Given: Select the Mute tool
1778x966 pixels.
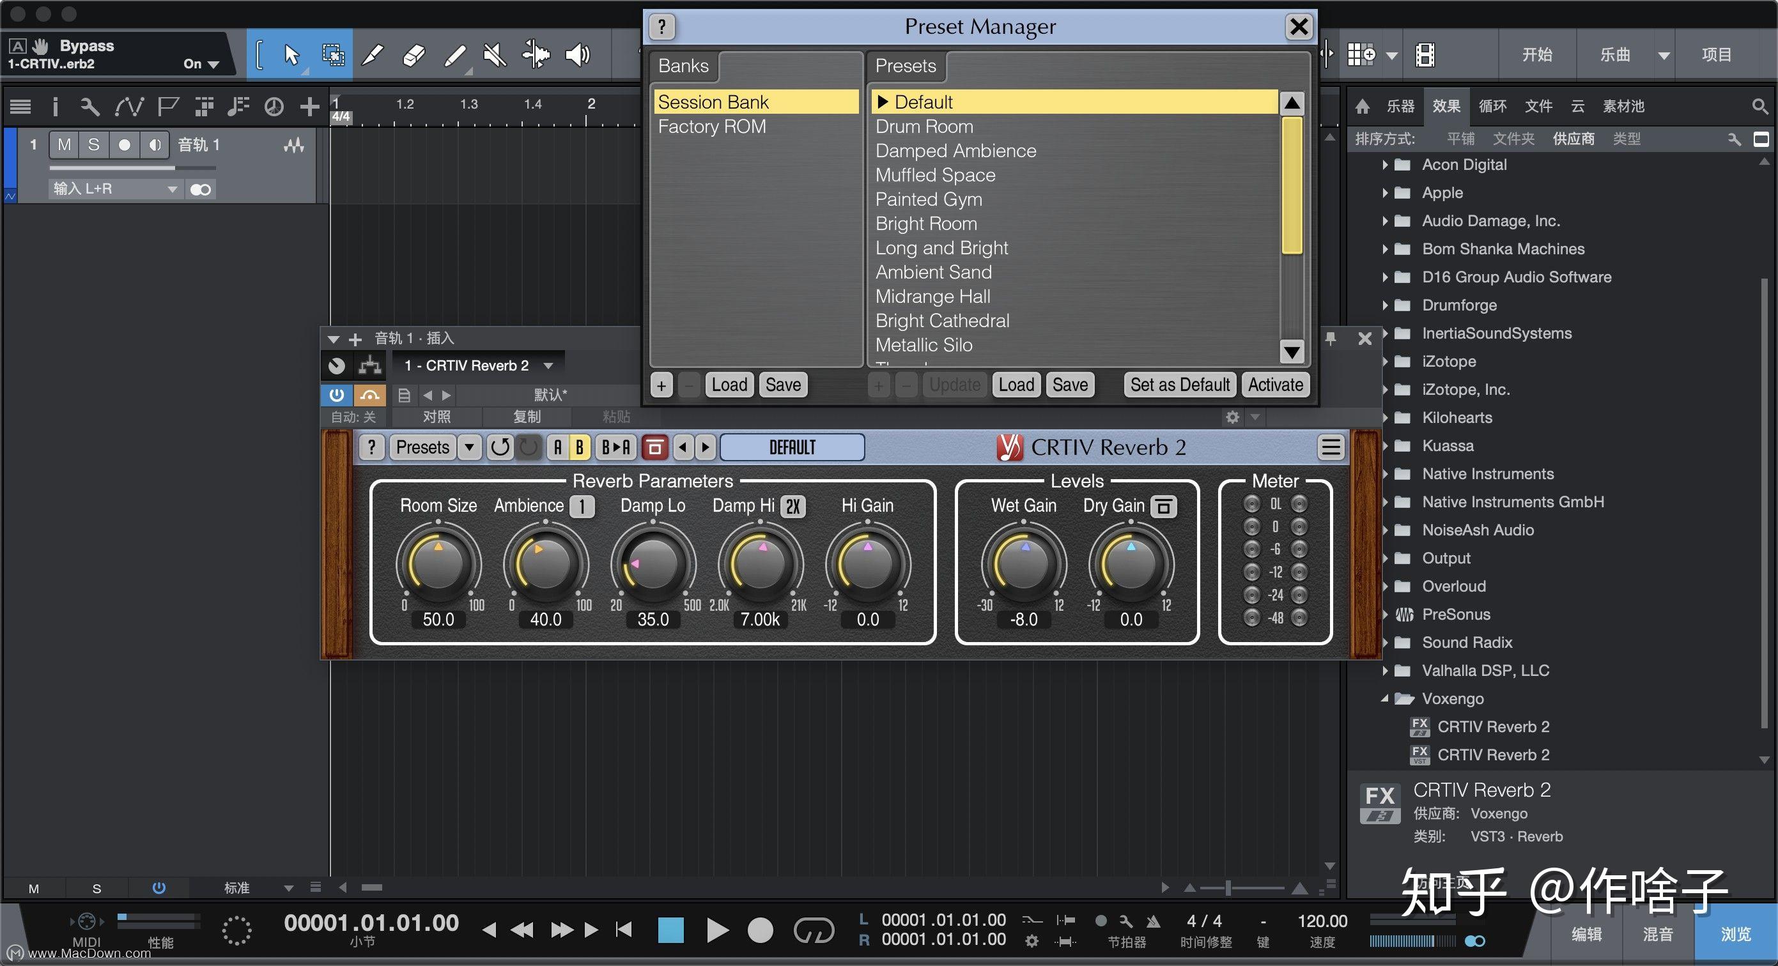Looking at the screenshot, I should [494, 54].
